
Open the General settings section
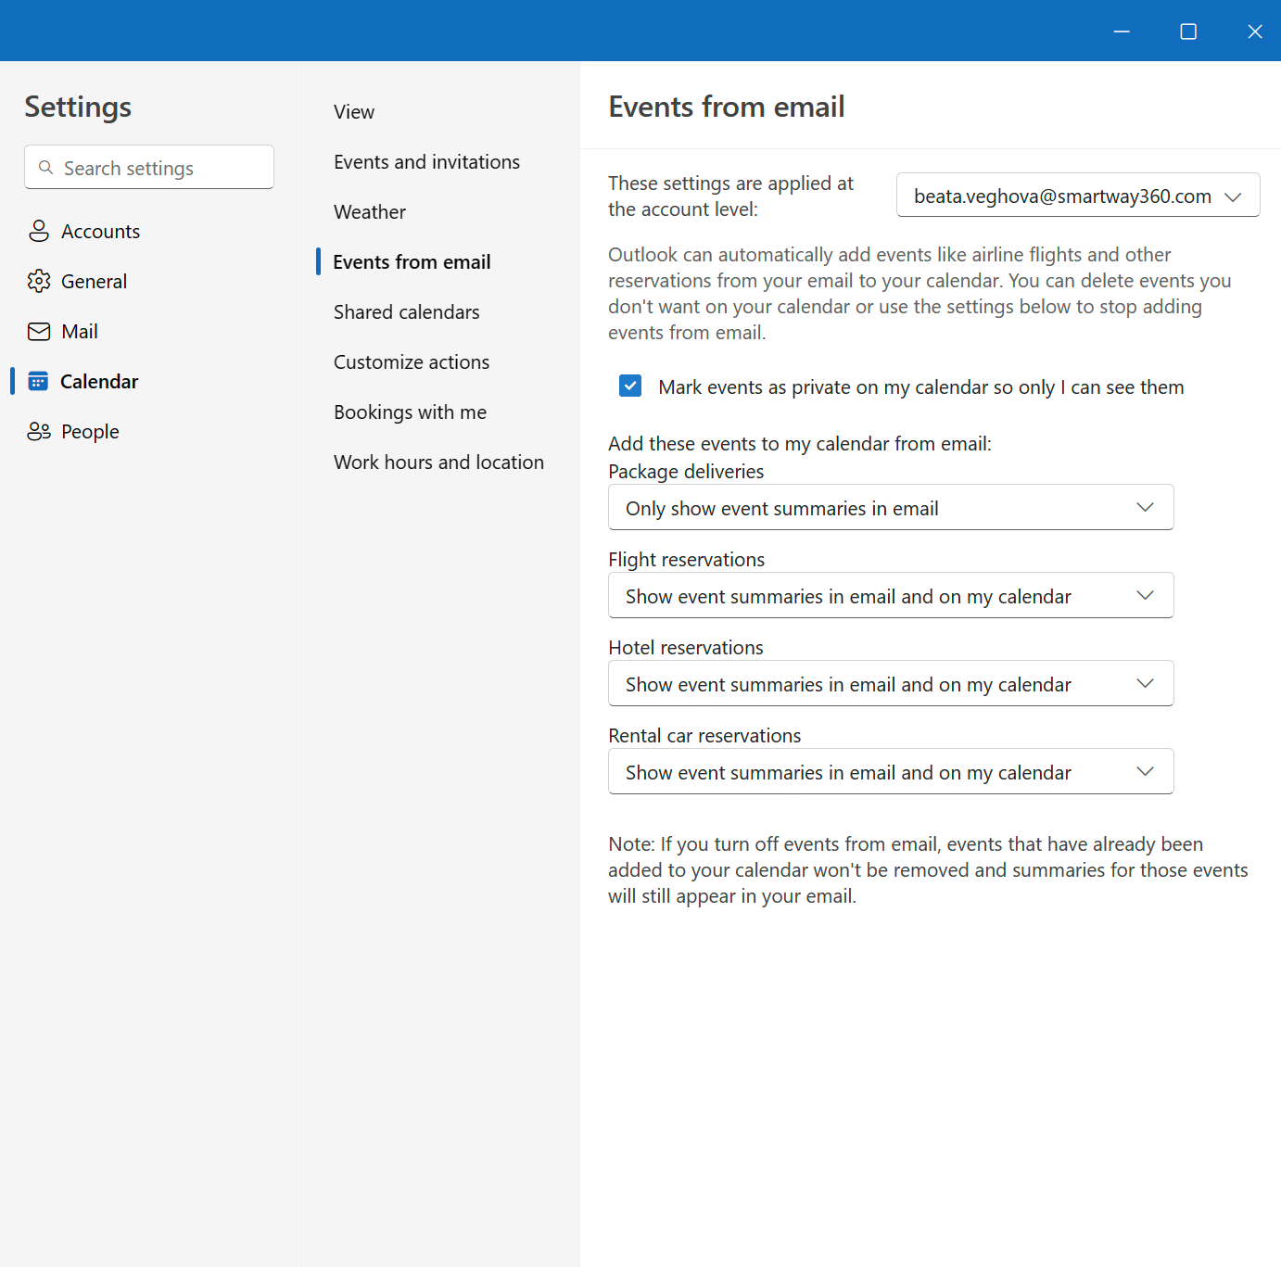[x=149, y=281]
